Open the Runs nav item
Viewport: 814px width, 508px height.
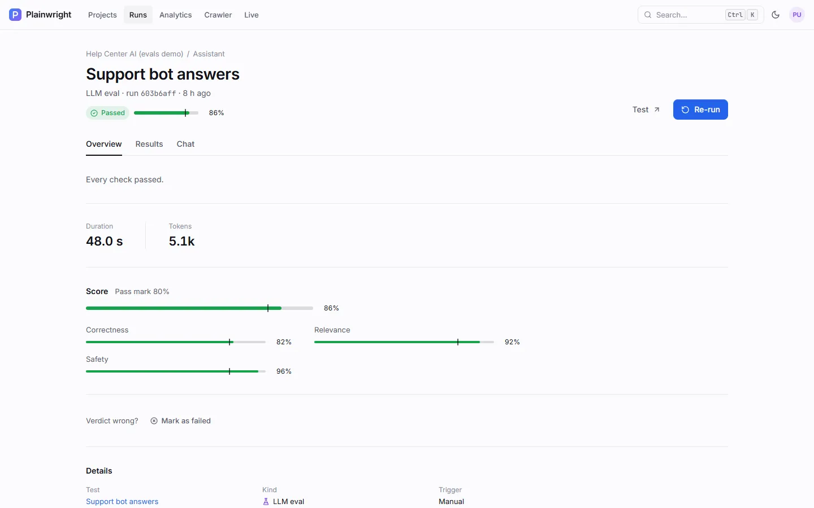(x=138, y=15)
